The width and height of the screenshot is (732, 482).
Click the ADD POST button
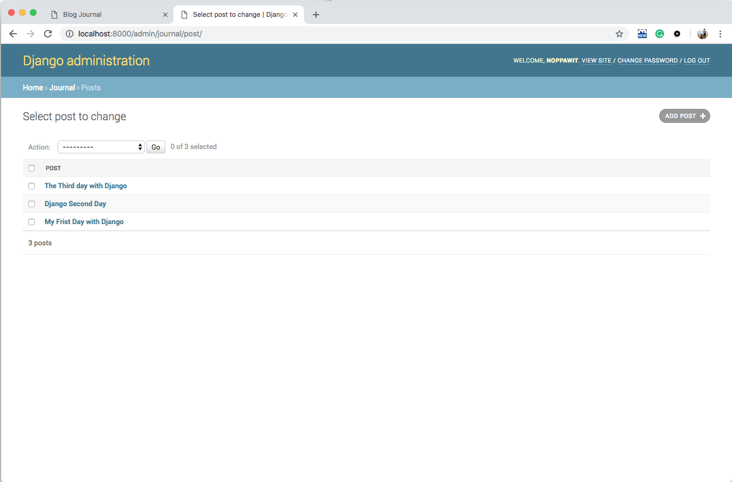(685, 116)
